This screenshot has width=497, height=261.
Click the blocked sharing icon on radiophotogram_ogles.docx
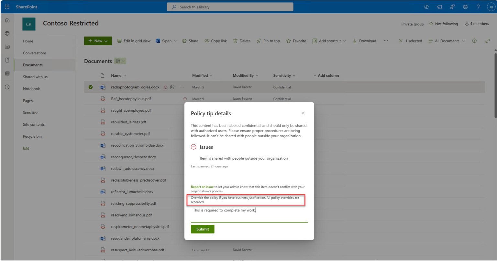click(165, 87)
